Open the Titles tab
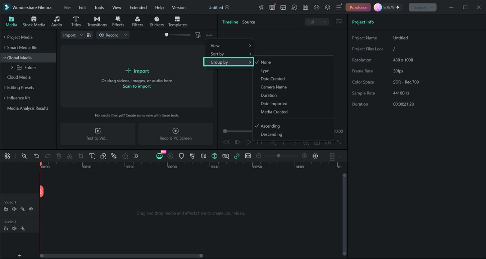486x259 pixels. [76, 22]
